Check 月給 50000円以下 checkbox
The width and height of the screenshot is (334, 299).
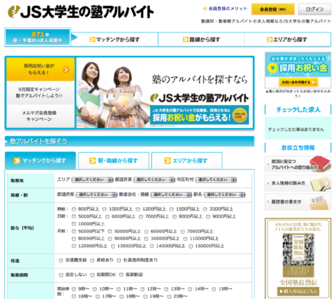(x=74, y=231)
